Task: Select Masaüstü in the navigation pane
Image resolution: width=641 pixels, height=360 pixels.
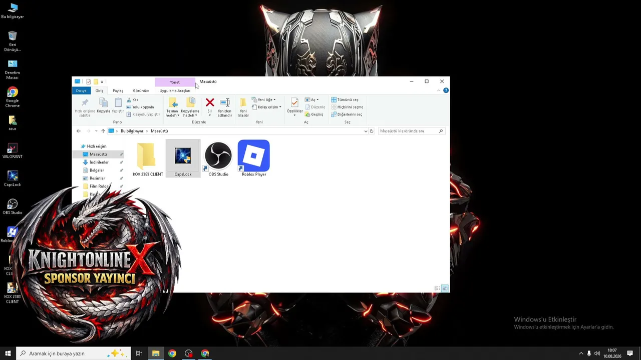Action: (98, 154)
